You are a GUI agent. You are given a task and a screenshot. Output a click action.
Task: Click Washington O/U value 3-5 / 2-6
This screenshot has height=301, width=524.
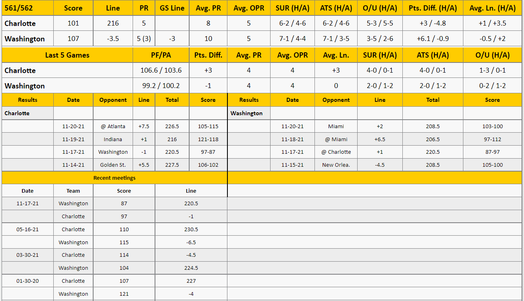pyautogui.click(x=380, y=39)
